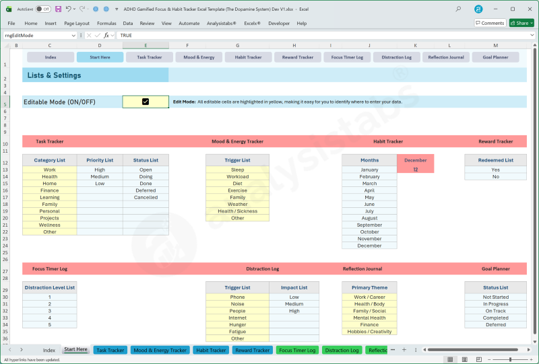Viewport: 539px width, 364px height.
Task: Click the Save icon in title bar
Action: 58,9
